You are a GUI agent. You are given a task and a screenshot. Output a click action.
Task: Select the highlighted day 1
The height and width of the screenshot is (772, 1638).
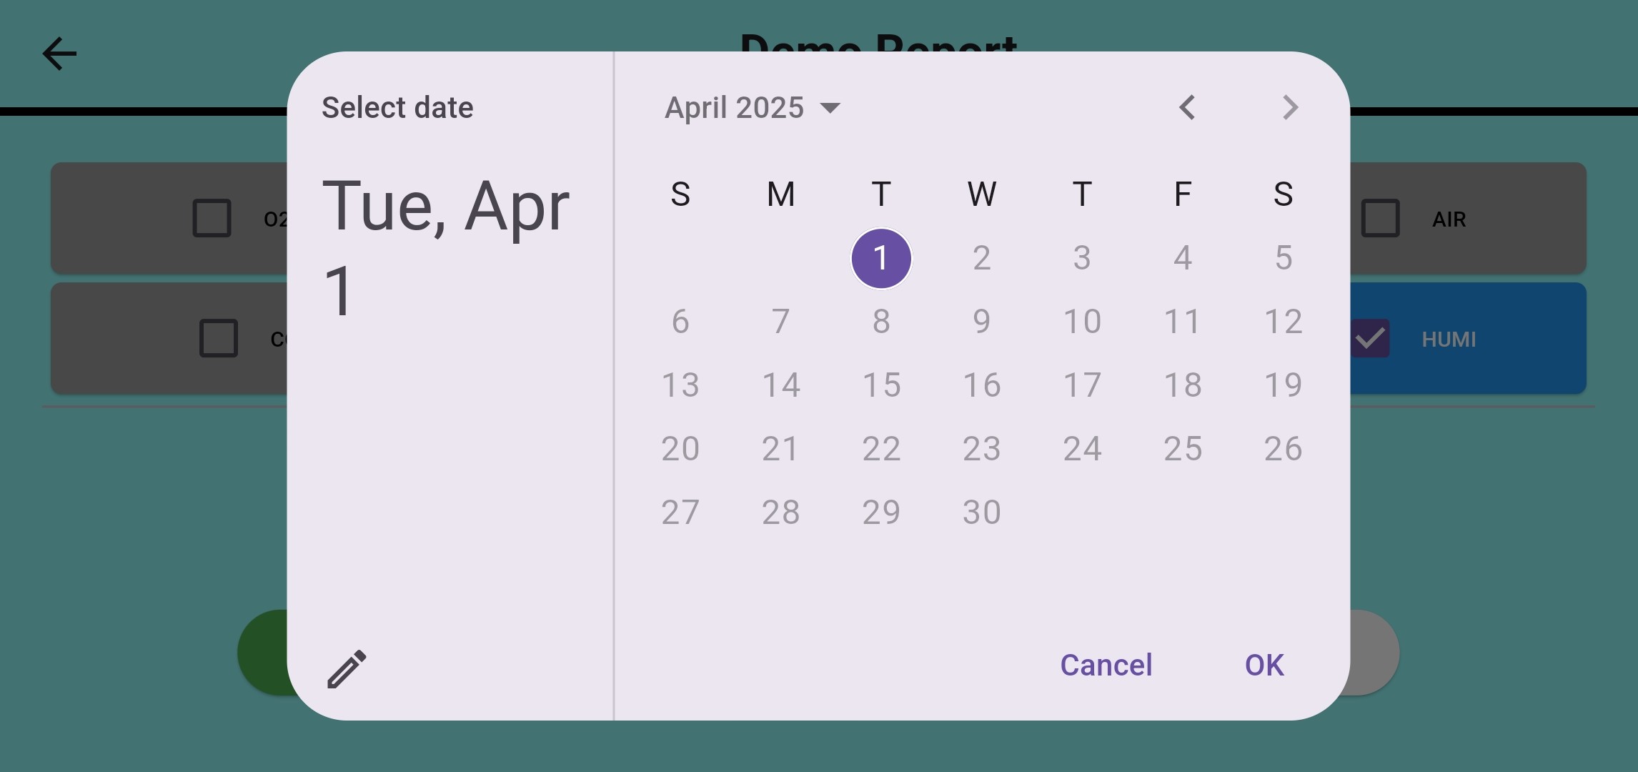pos(881,258)
